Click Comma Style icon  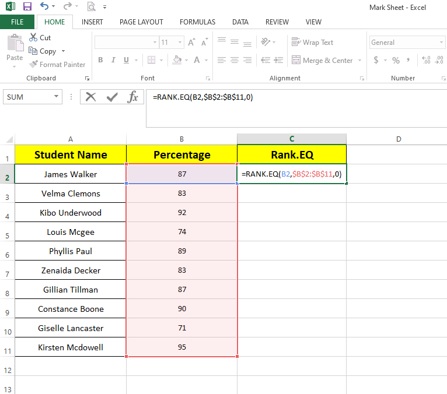coord(408,60)
